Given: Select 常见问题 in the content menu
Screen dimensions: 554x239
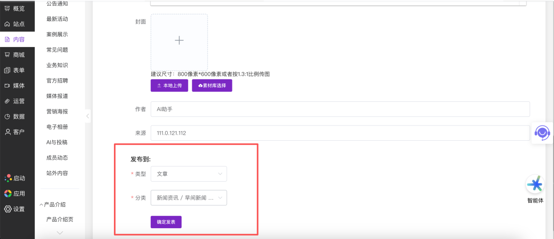Looking at the screenshot, I should tap(57, 50).
